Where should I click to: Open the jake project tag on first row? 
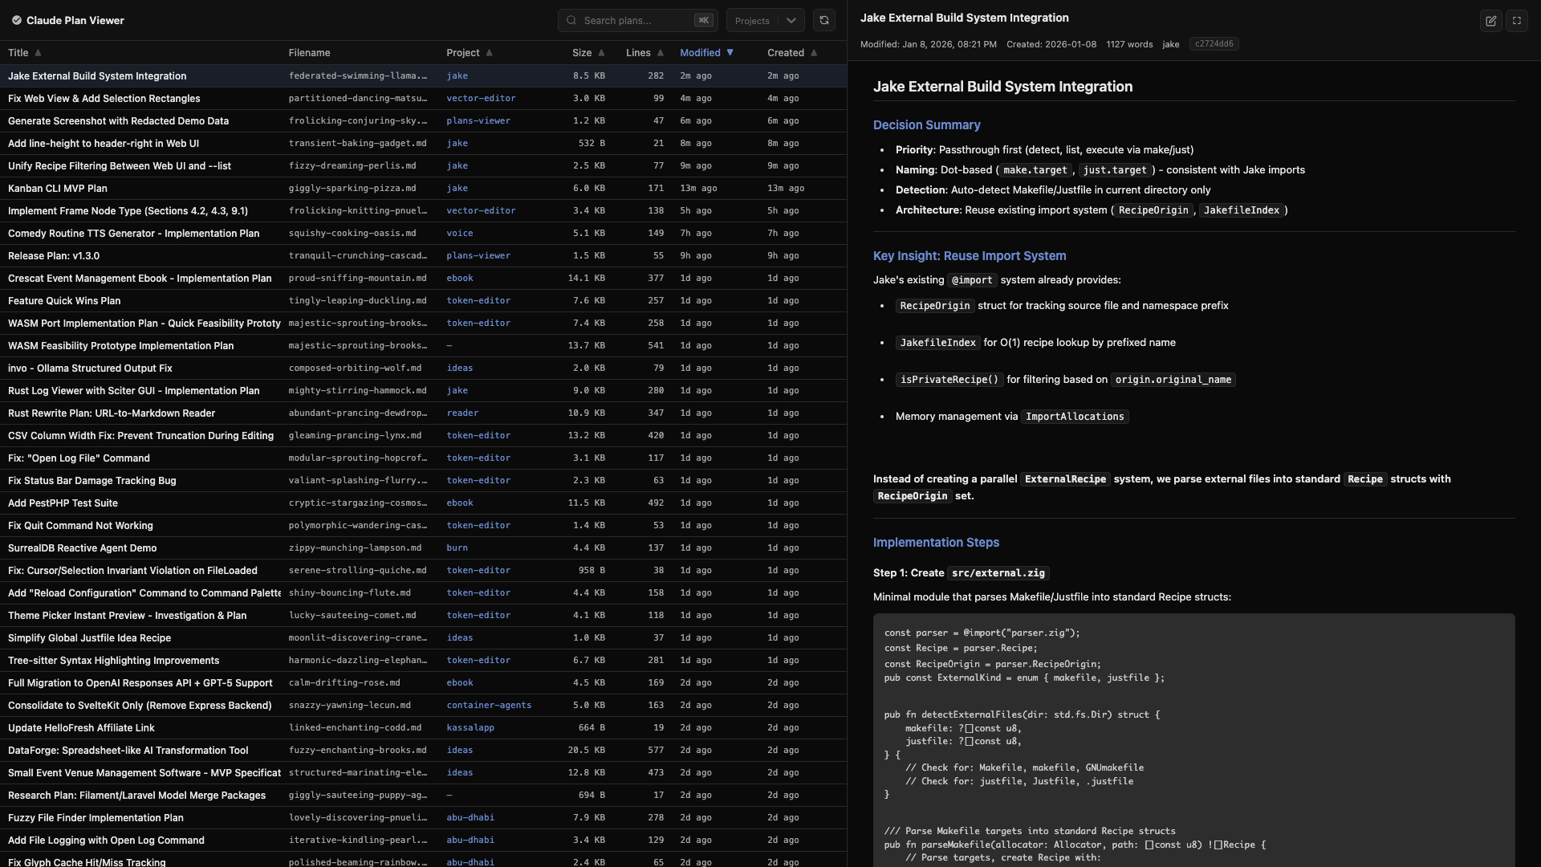click(x=457, y=75)
